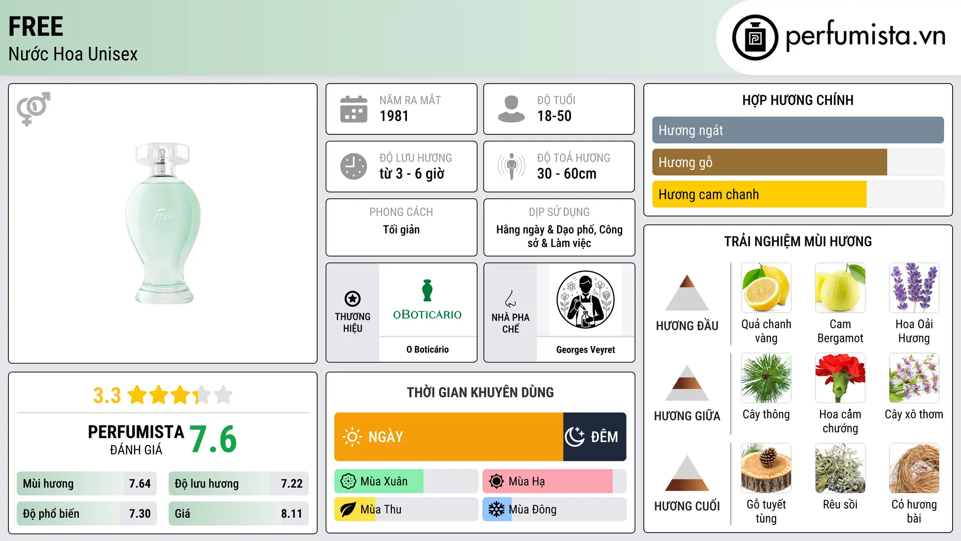Select the nose icon above Nhà pha chế
This screenshot has width=961, height=541.
pos(511,299)
